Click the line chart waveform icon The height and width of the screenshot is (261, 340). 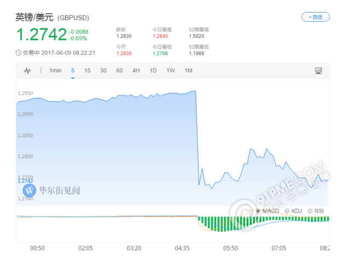tap(28, 71)
